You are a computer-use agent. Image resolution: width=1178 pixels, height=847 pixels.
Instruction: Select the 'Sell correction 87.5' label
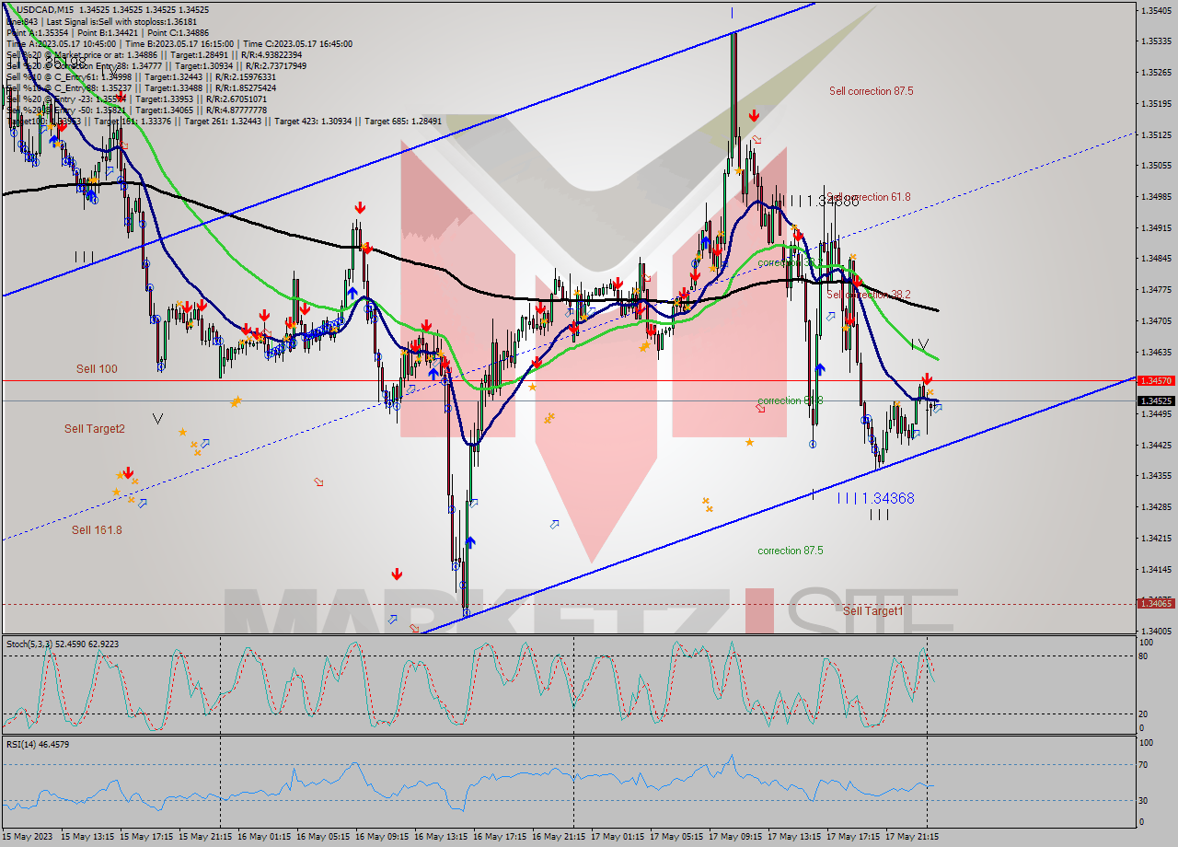tap(871, 91)
